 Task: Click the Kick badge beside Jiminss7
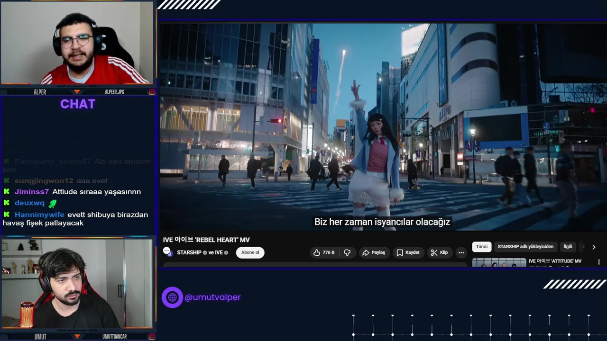coord(7,192)
